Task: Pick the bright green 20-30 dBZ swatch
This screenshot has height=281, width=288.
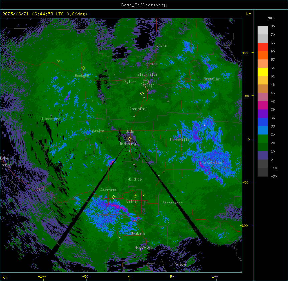Action: point(263,139)
